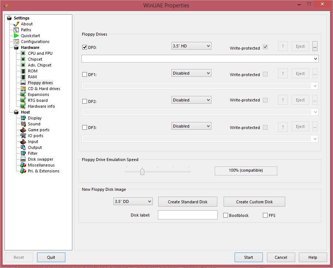Enable the DF2: drive checkbox
Viewport: 333px width, 268px height.
click(x=84, y=101)
